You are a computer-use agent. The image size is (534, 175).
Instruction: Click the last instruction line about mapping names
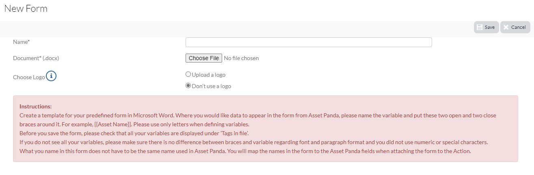coord(245,151)
